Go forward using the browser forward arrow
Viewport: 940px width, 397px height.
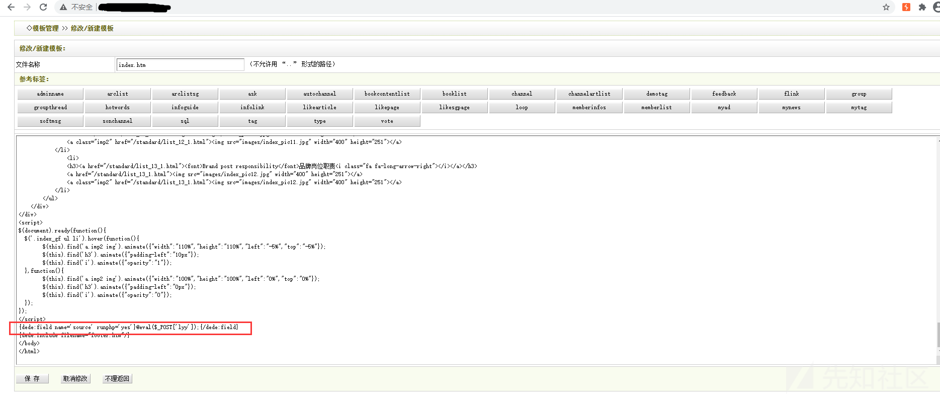point(27,7)
